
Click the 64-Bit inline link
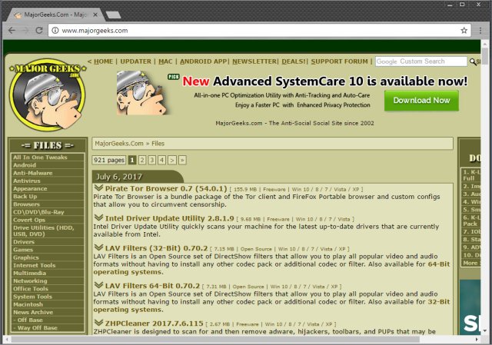click(x=439, y=264)
